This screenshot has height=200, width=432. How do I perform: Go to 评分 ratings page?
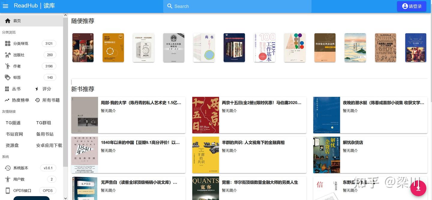[47, 89]
